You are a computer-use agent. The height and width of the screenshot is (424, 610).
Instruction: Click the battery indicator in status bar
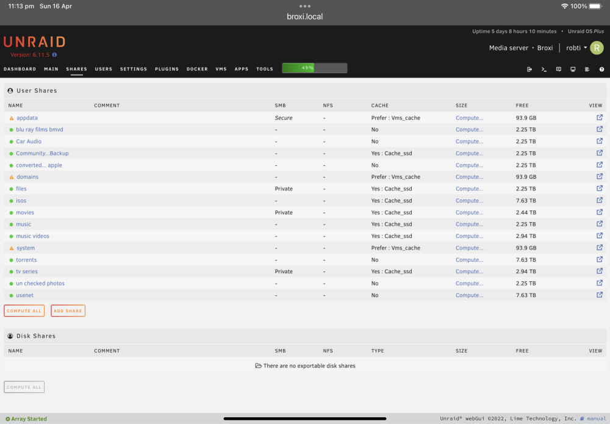coord(595,6)
